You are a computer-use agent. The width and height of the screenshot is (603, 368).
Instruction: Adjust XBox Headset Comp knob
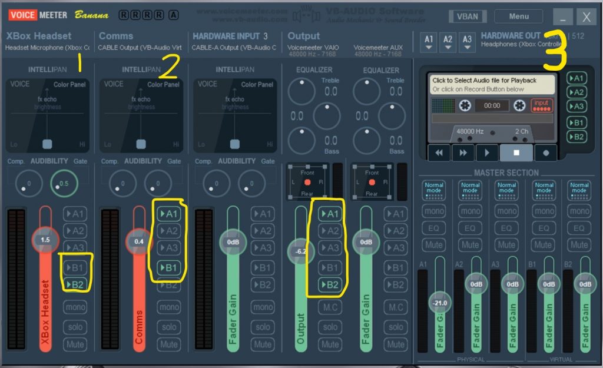[x=29, y=184]
